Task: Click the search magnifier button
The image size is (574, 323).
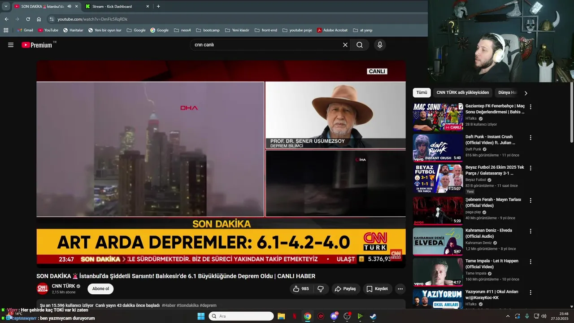Action: [360, 45]
